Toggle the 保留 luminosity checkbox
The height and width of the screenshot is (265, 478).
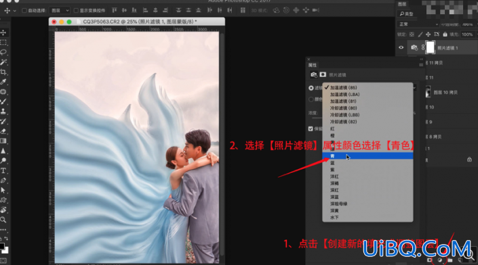(x=311, y=129)
